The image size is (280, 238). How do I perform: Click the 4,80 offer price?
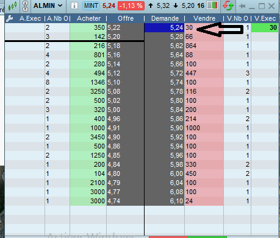click(114, 173)
